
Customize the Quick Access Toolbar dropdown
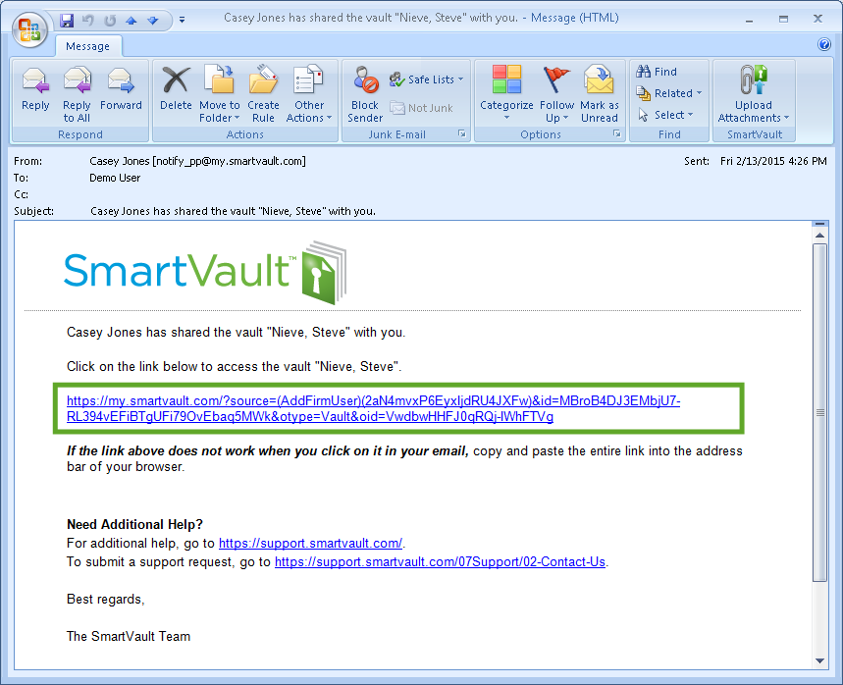click(x=183, y=20)
